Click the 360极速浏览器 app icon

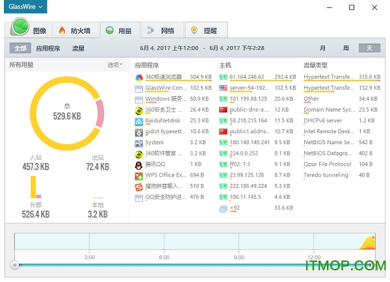coord(139,77)
